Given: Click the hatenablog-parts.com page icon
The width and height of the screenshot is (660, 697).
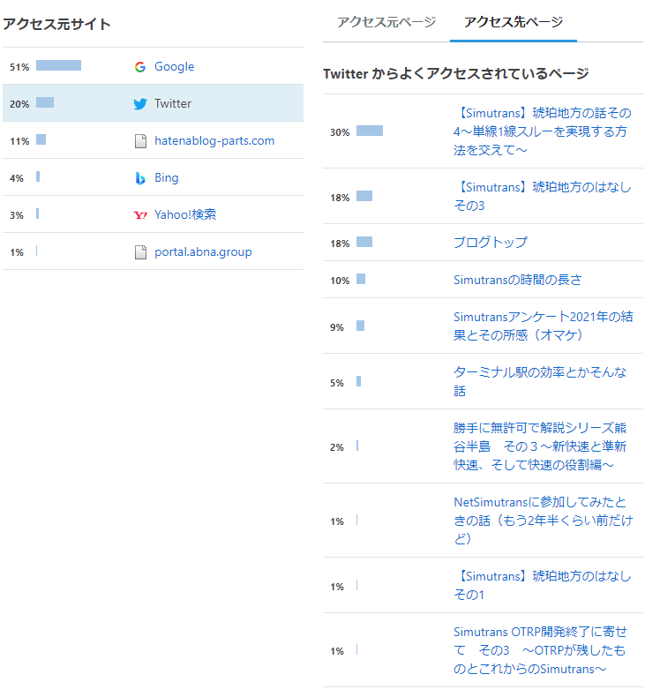Looking at the screenshot, I should tap(140, 141).
